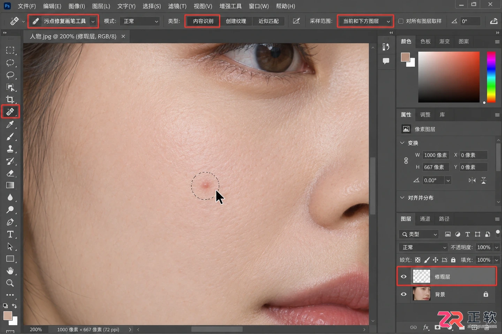Viewport: 502px width, 334px height.
Task: Select the Brush tool
Action: pyautogui.click(x=10, y=136)
